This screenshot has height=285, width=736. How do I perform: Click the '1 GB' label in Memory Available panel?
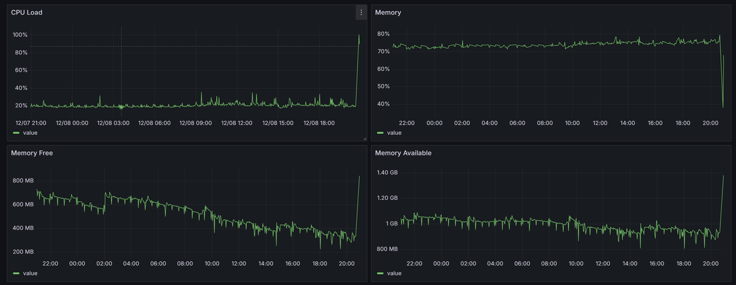[x=391, y=224]
